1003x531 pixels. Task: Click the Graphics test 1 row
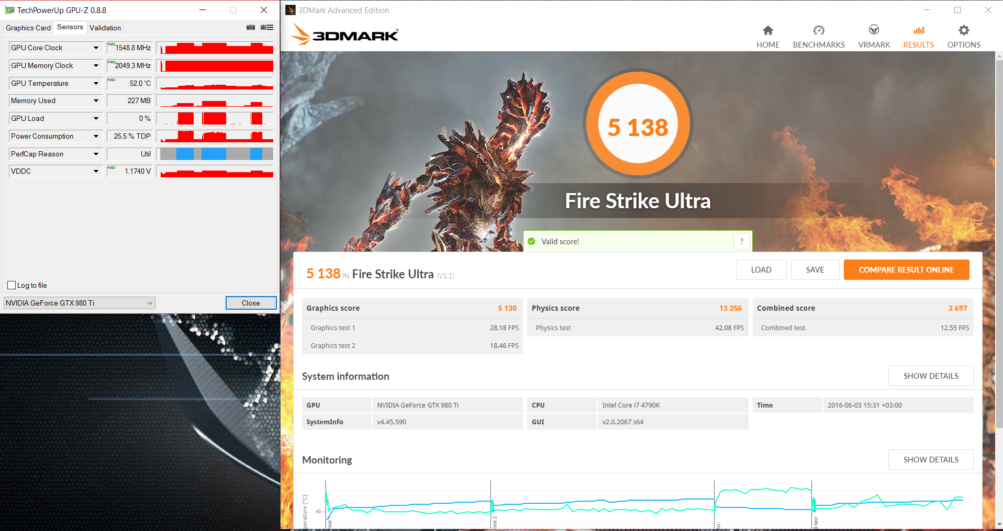click(413, 328)
